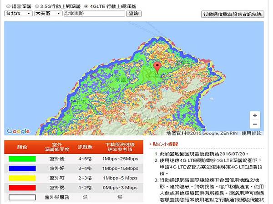
Task: Click the 查詢 search button
Action: (134, 14)
